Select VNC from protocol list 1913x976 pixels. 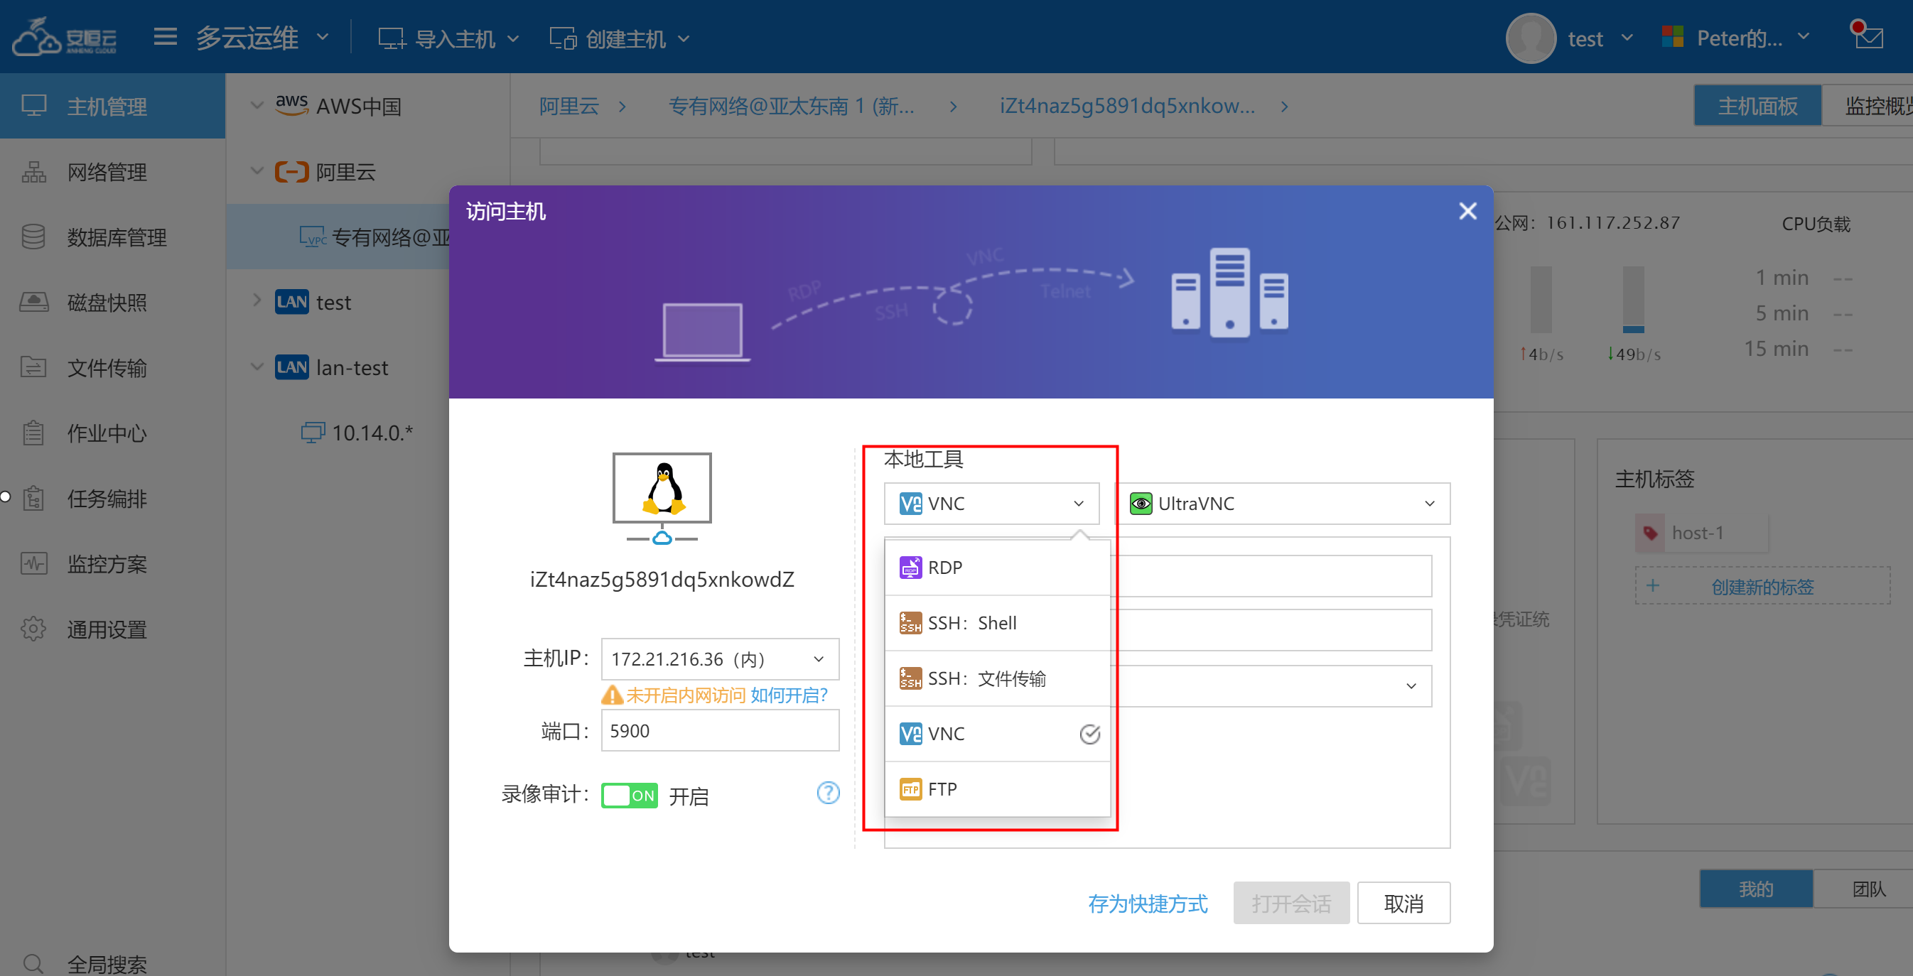[x=997, y=734]
